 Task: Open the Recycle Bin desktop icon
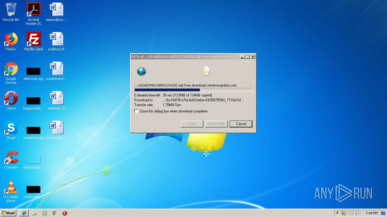[x=11, y=12]
